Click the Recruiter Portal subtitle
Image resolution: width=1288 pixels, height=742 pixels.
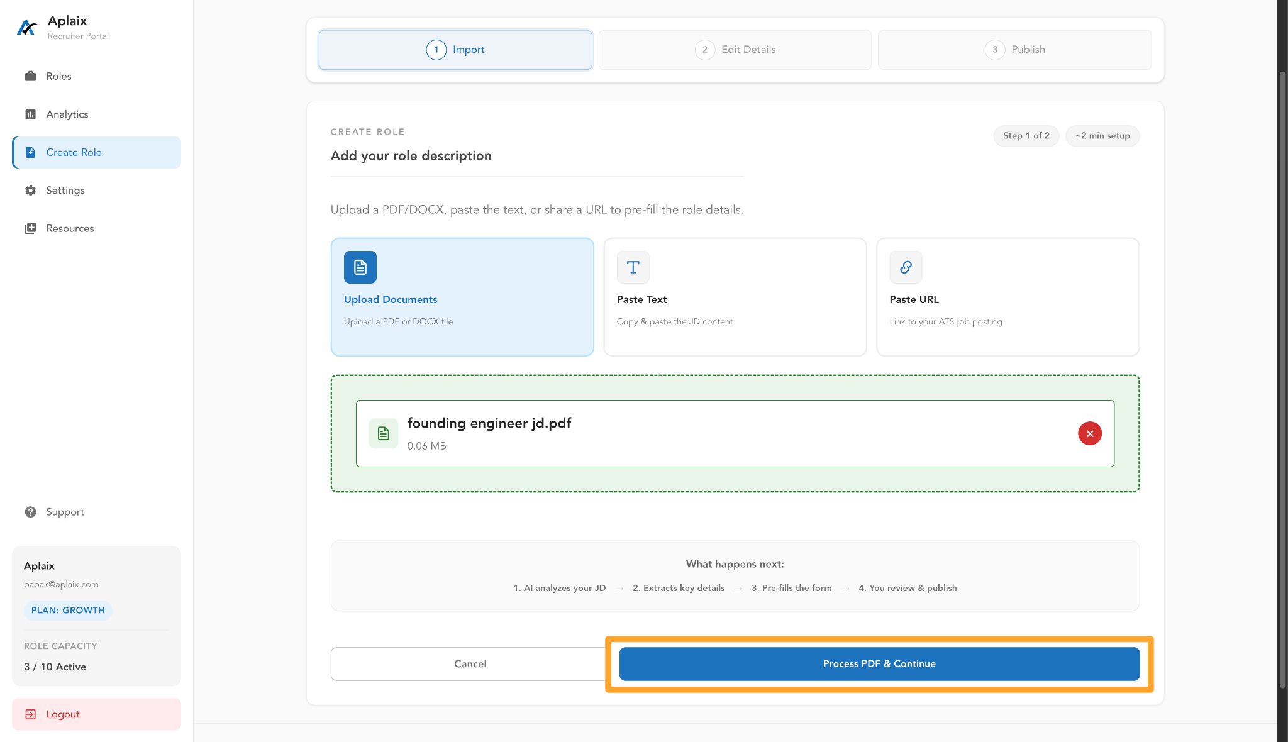pos(78,36)
